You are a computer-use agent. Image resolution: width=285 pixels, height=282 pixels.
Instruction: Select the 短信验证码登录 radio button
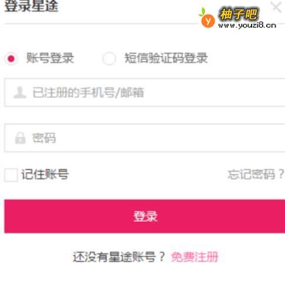pos(109,59)
